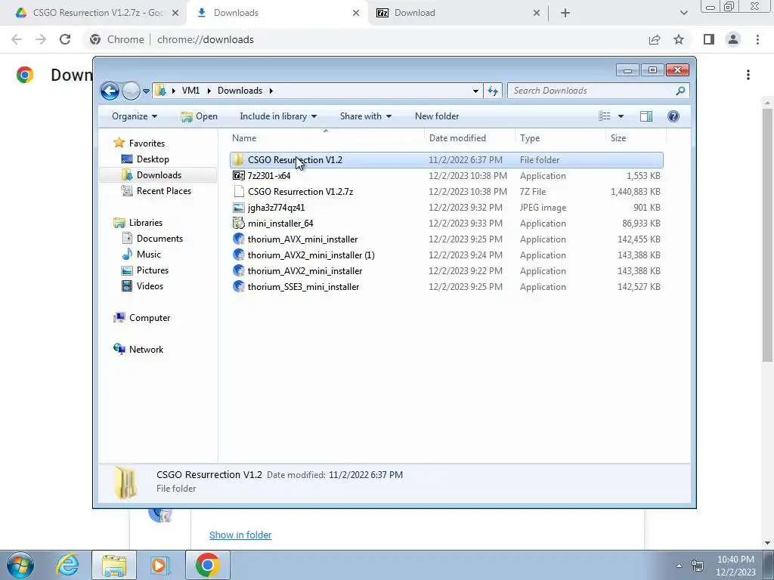The height and width of the screenshot is (580, 774).
Task: Click the Explorer Back navigation arrow
Action: 110,91
